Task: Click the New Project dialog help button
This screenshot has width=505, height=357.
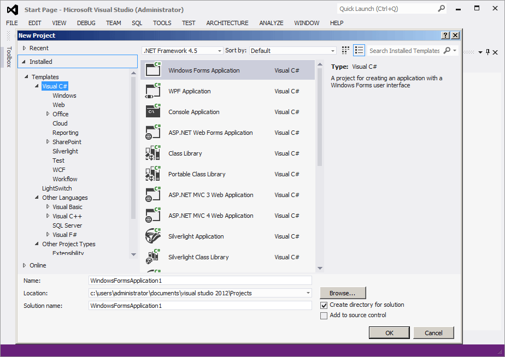Action: 445,35
